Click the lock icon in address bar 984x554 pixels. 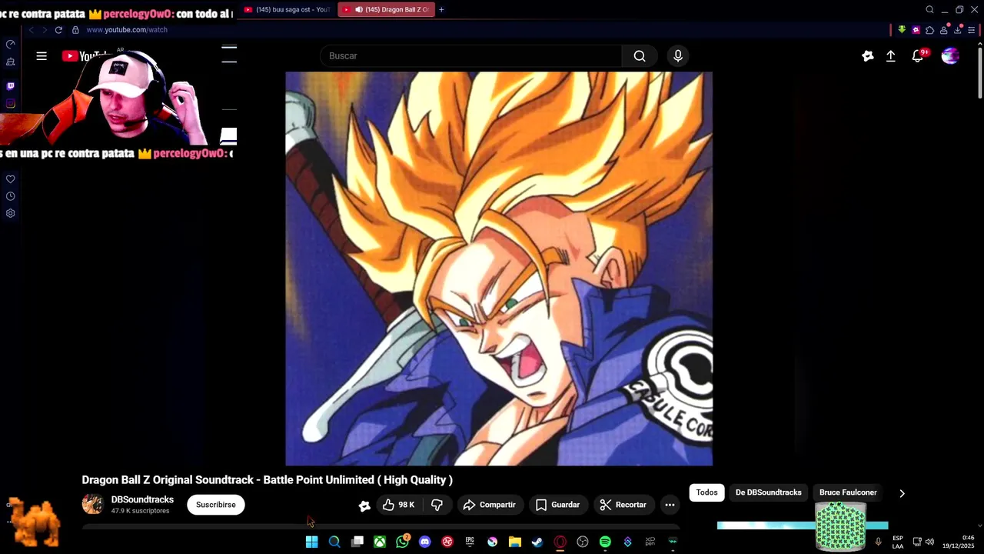(x=75, y=30)
